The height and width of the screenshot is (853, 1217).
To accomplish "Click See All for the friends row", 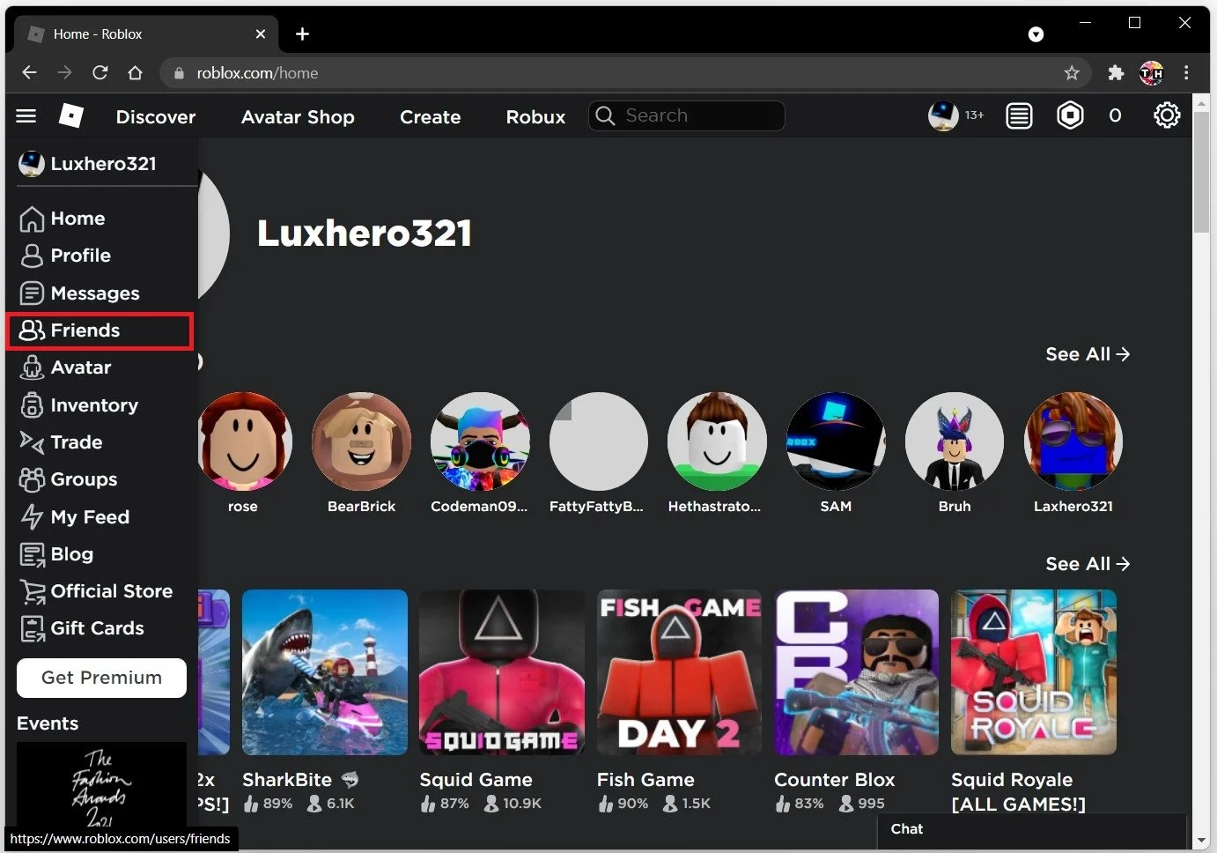I will tap(1088, 354).
